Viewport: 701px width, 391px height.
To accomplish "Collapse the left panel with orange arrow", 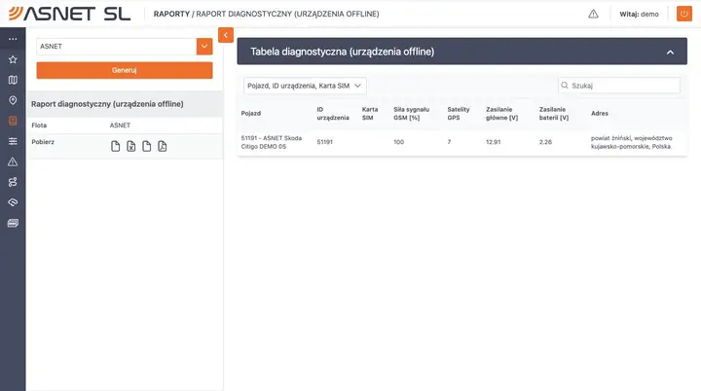I will point(226,35).
